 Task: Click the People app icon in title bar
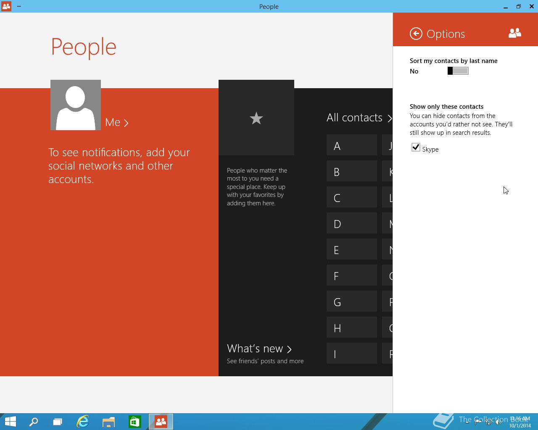click(x=6, y=6)
